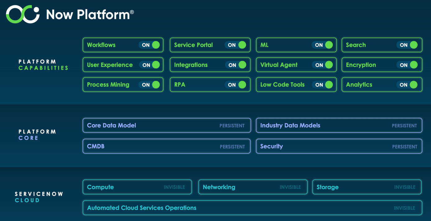Click the Compute cloud element
This screenshot has height=221, width=431.
point(137,187)
